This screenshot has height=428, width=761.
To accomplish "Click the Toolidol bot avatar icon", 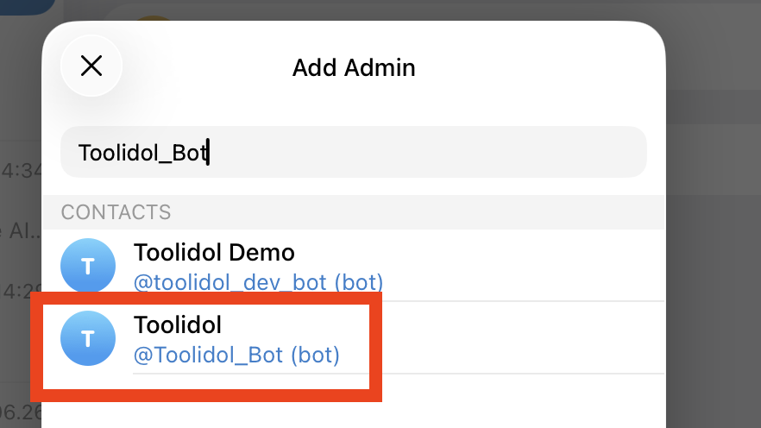I will [88, 338].
